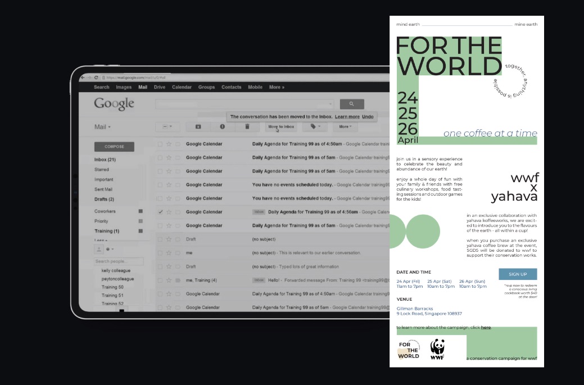Click the "here" link on the flyer

coord(486,328)
